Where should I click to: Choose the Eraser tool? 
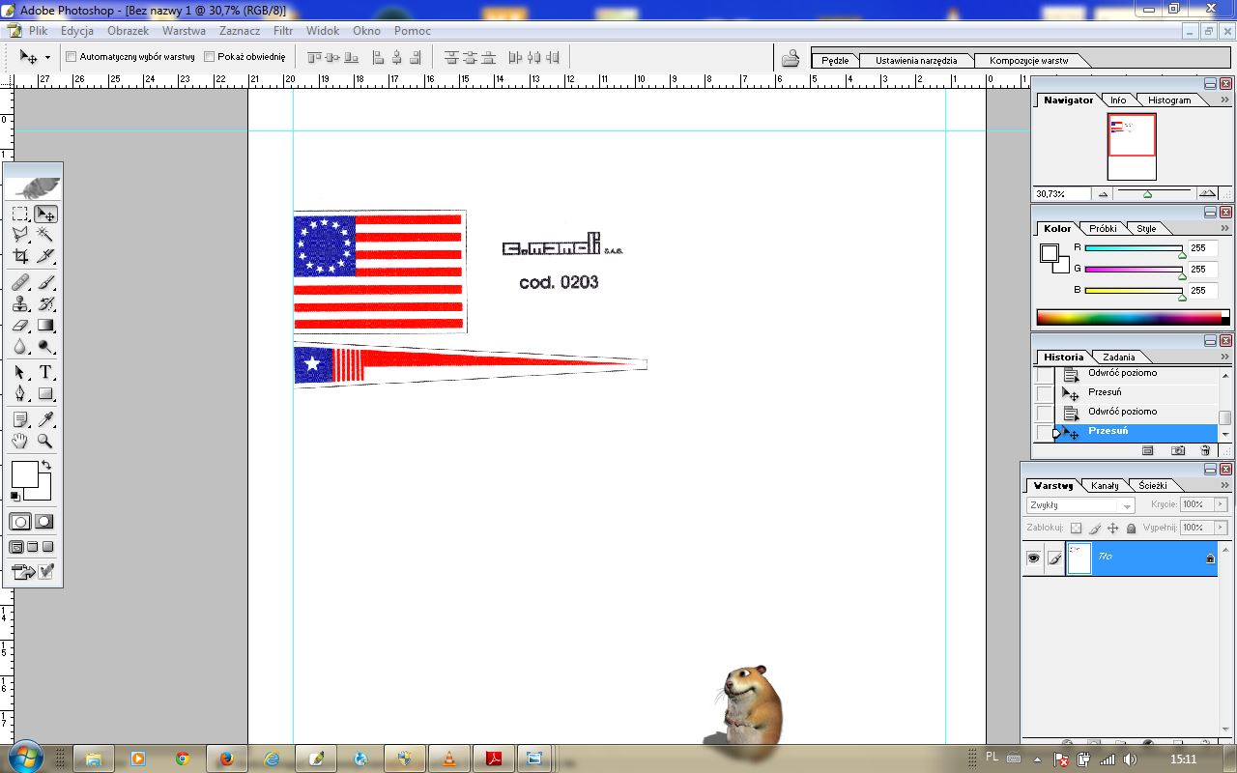(20, 327)
